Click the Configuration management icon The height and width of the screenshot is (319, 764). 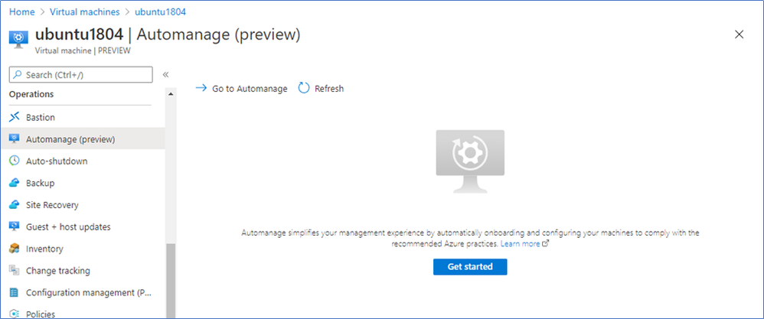[x=15, y=292]
